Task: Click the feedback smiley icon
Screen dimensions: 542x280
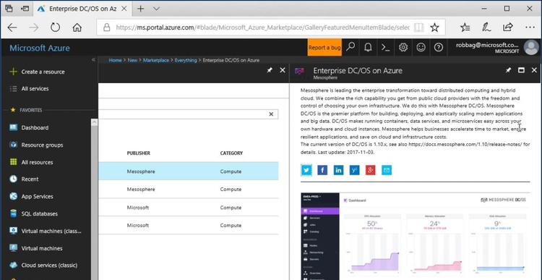Action: pos(421,48)
